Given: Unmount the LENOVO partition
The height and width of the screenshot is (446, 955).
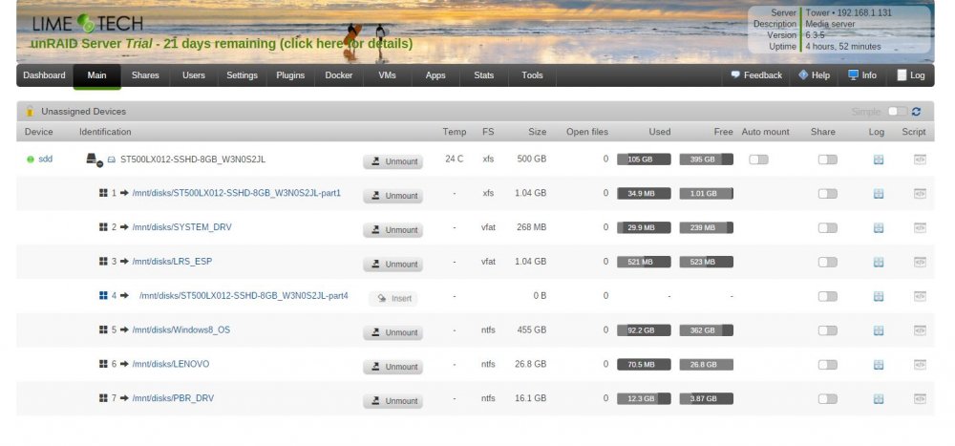Looking at the screenshot, I should (x=393, y=366).
